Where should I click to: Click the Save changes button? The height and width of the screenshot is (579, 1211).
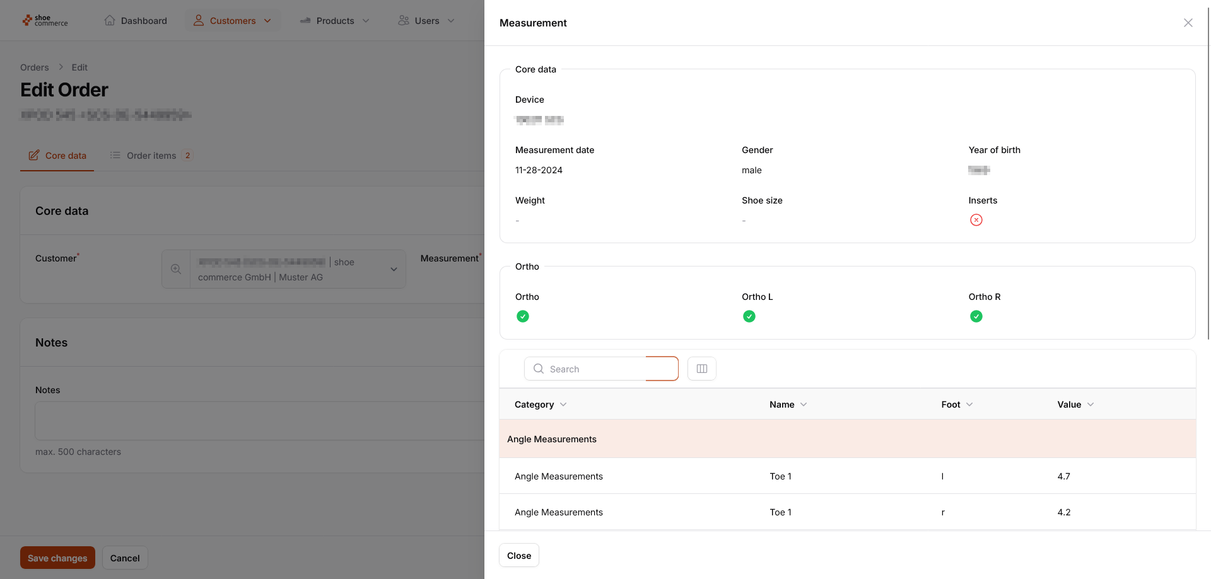click(x=57, y=558)
